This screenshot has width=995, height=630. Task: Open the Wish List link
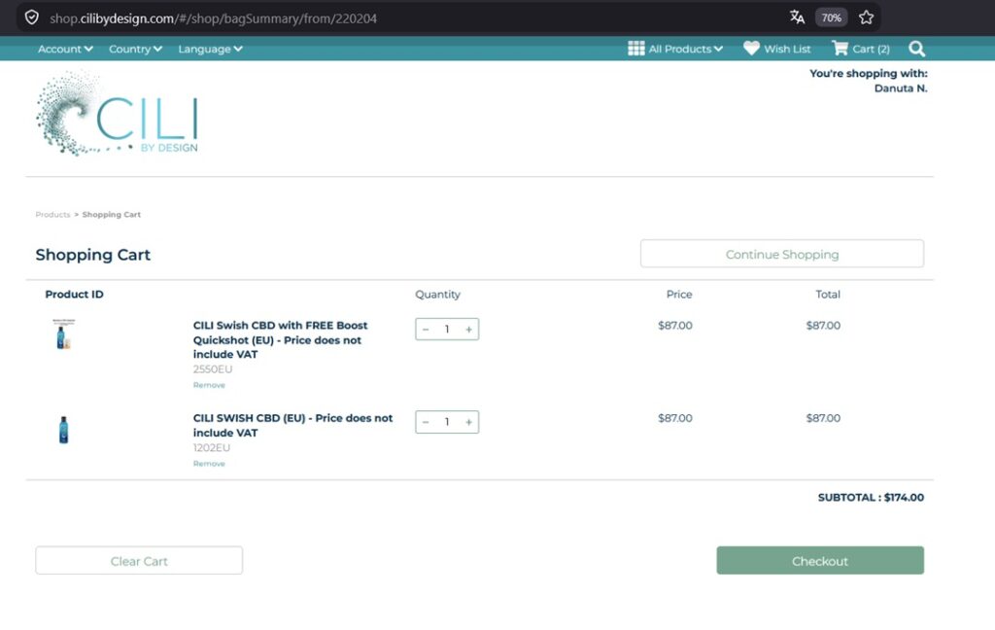(x=787, y=49)
